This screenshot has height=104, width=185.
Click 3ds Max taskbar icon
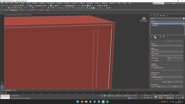(103, 102)
